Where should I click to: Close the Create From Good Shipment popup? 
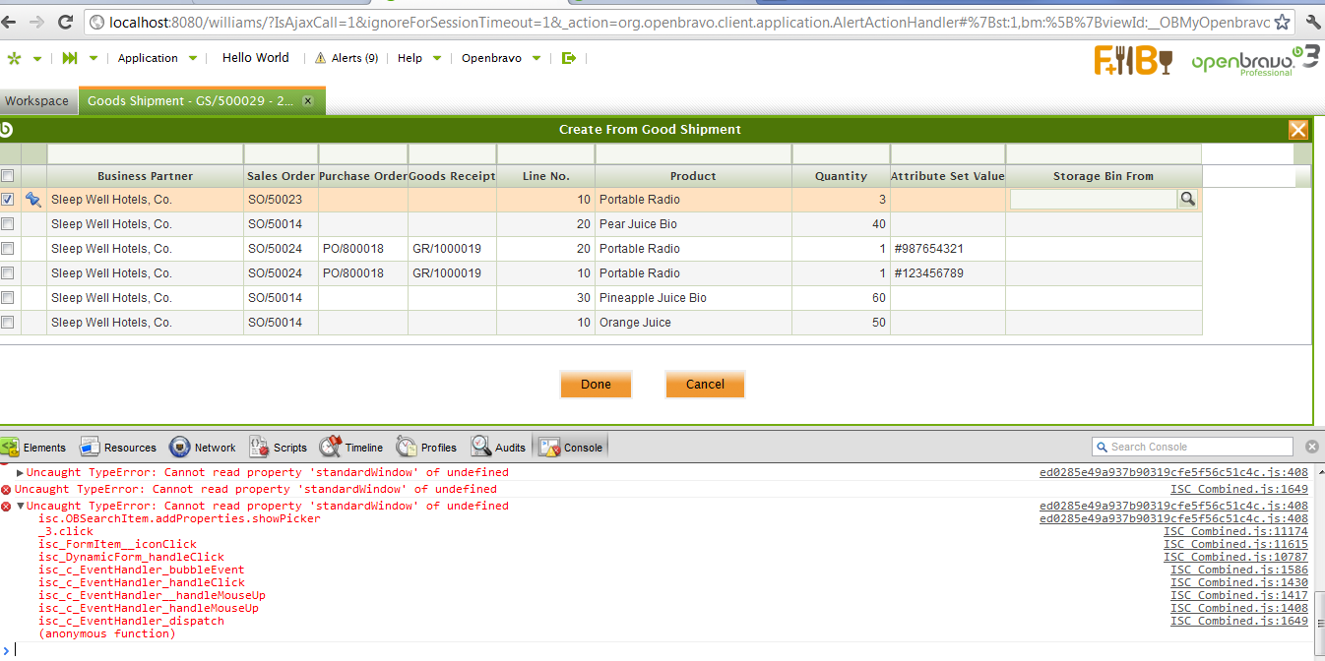[x=1297, y=130]
